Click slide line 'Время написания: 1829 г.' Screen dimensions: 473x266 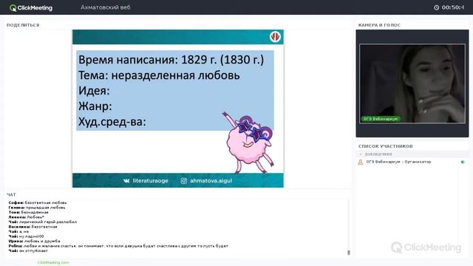(x=171, y=60)
